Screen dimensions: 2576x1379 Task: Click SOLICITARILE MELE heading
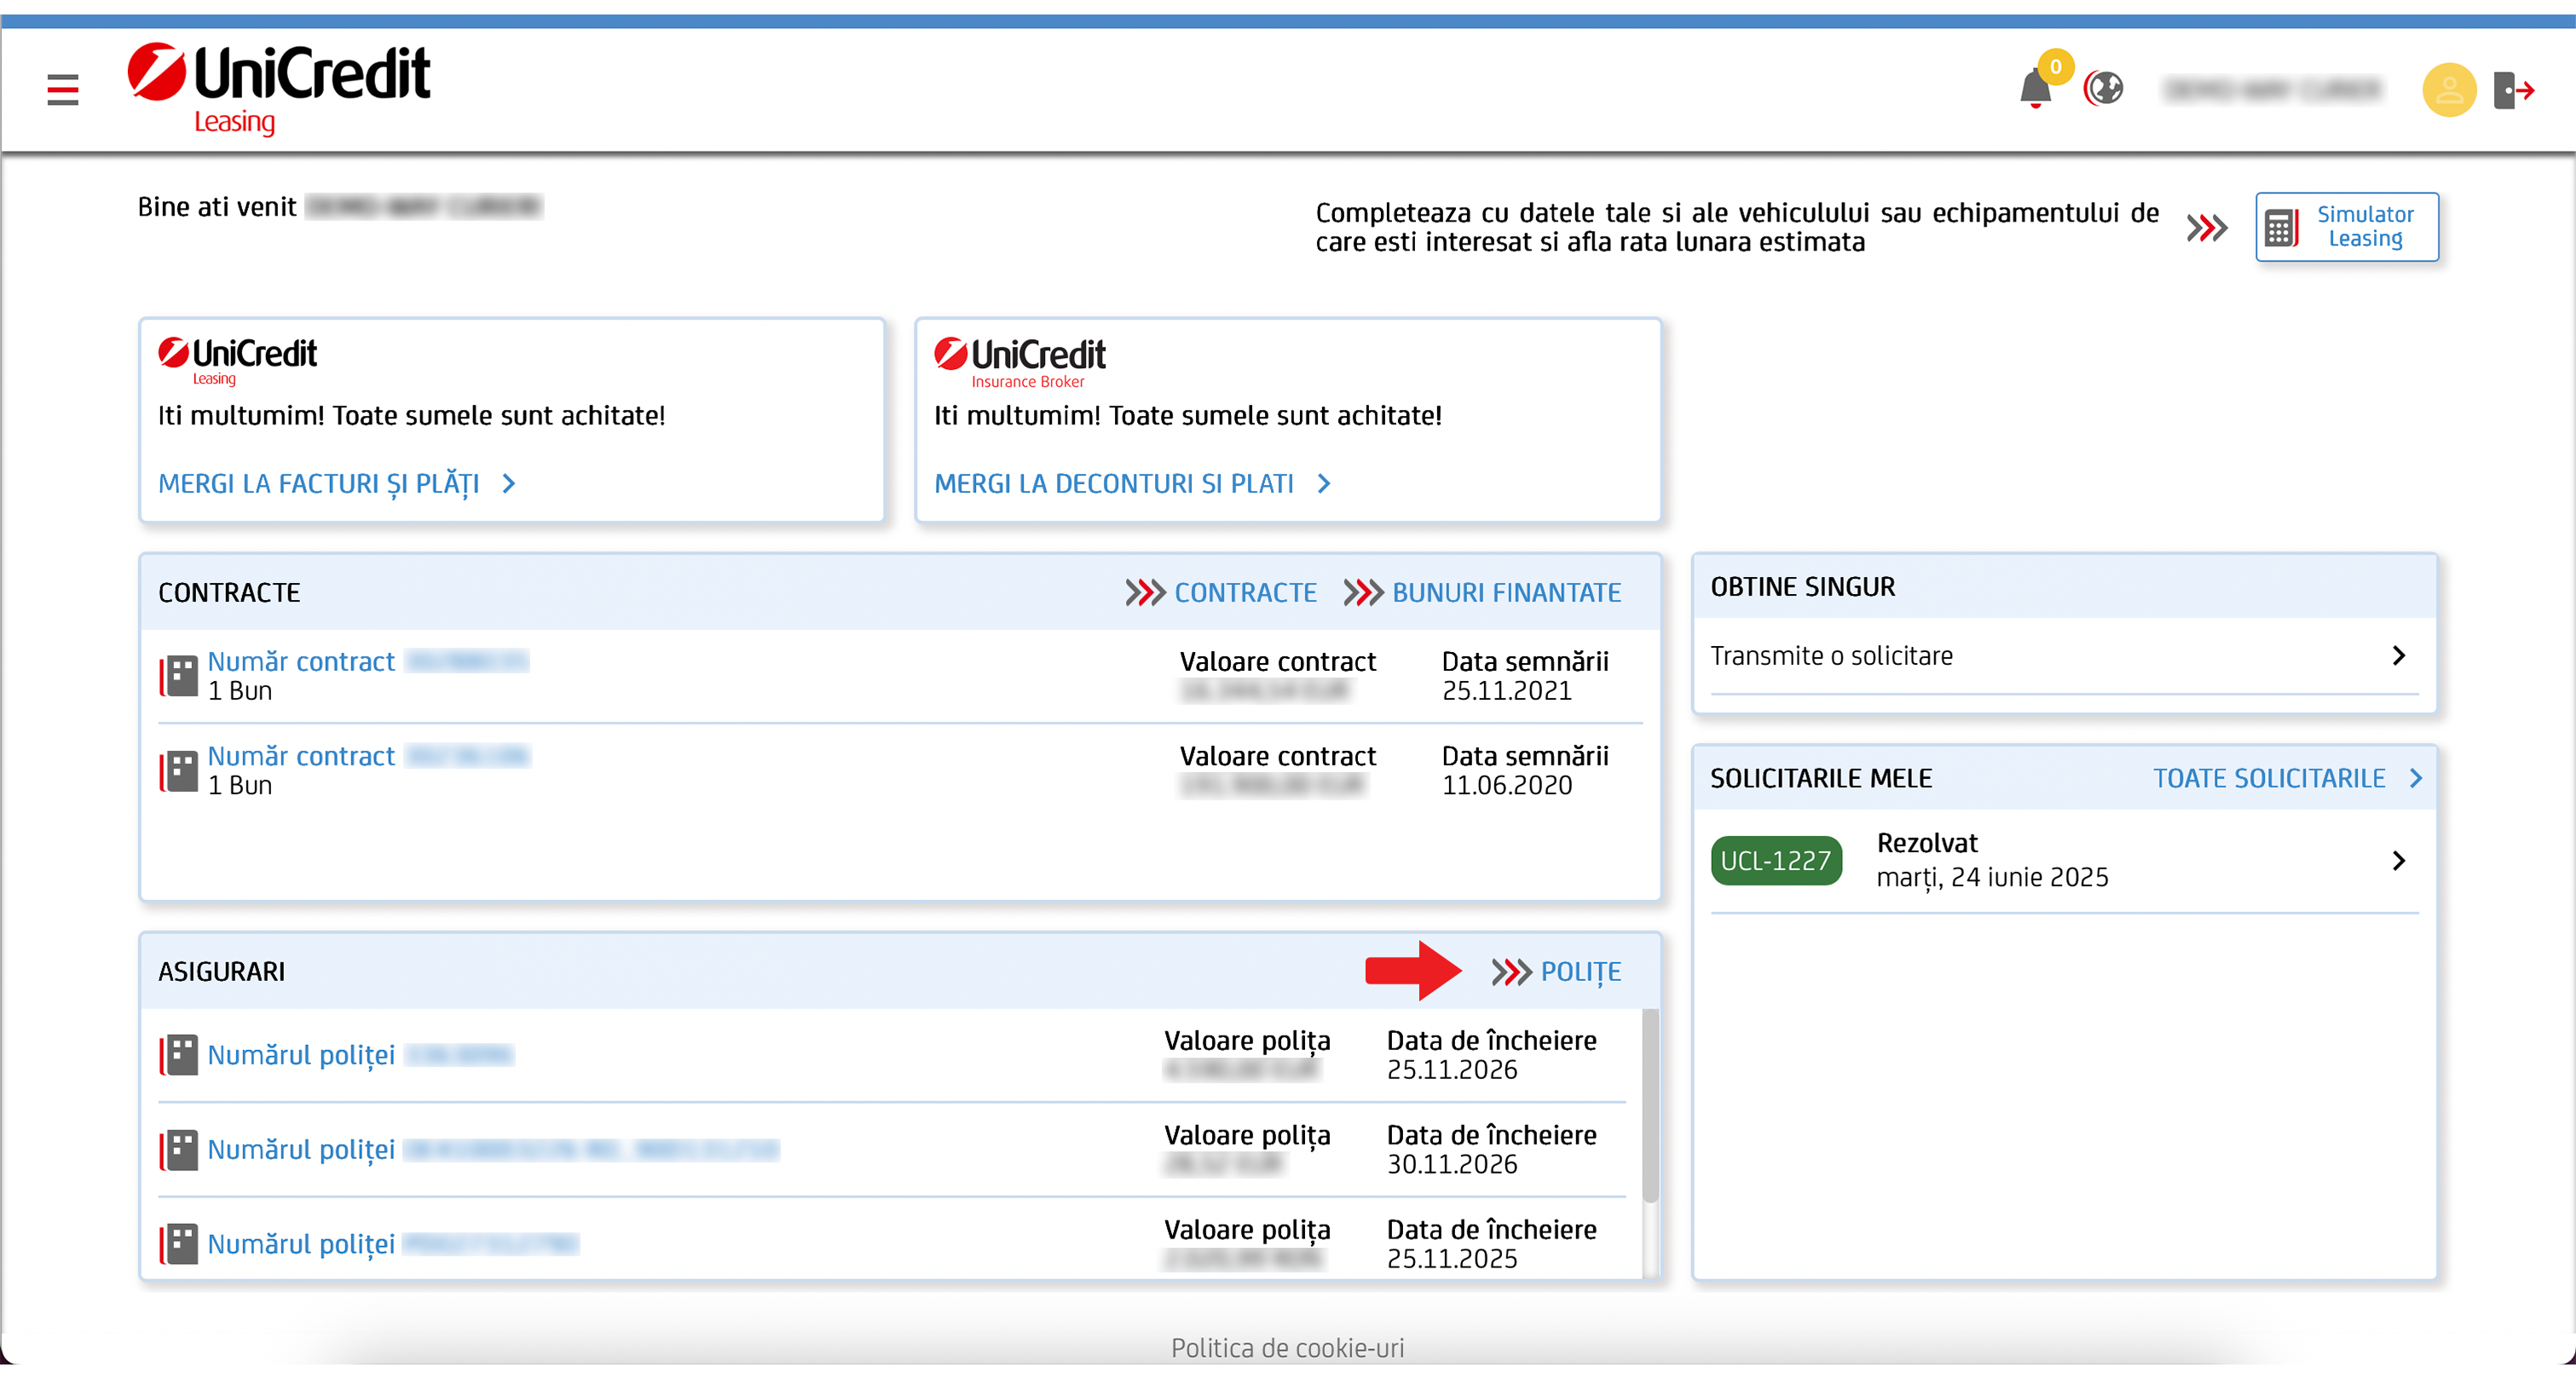(1820, 778)
